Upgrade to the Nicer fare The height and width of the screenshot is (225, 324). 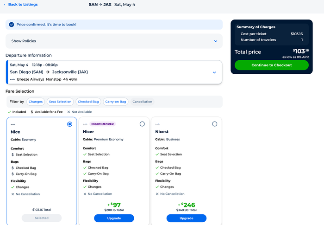pyautogui.click(x=114, y=218)
